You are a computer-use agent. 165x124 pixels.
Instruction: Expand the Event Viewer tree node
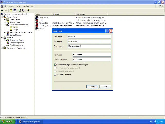click(x=5, y=20)
